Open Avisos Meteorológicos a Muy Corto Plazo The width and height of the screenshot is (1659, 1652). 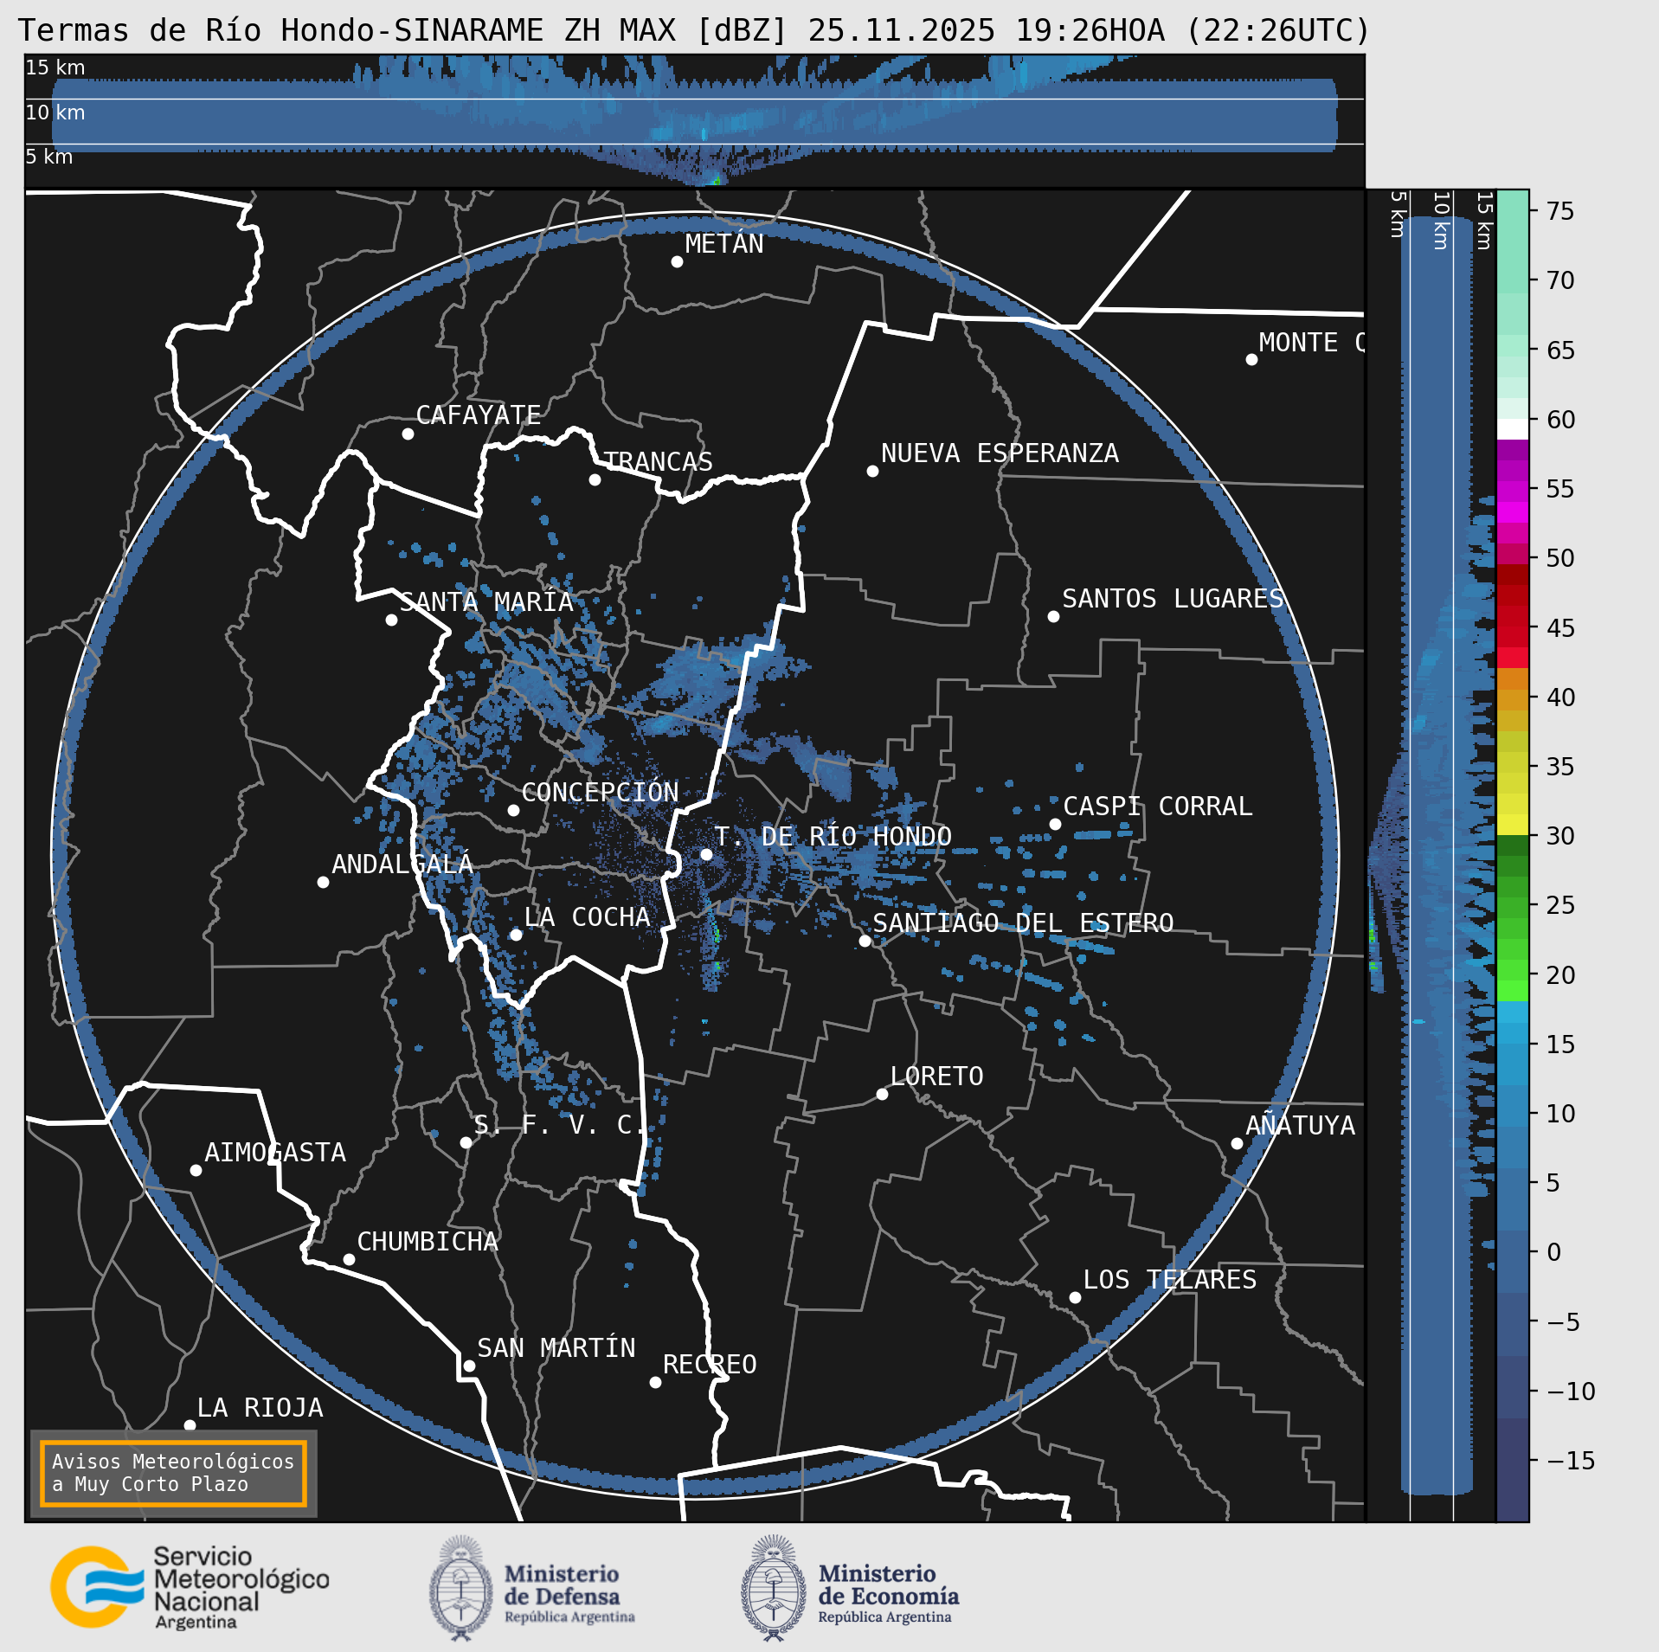[173, 1473]
